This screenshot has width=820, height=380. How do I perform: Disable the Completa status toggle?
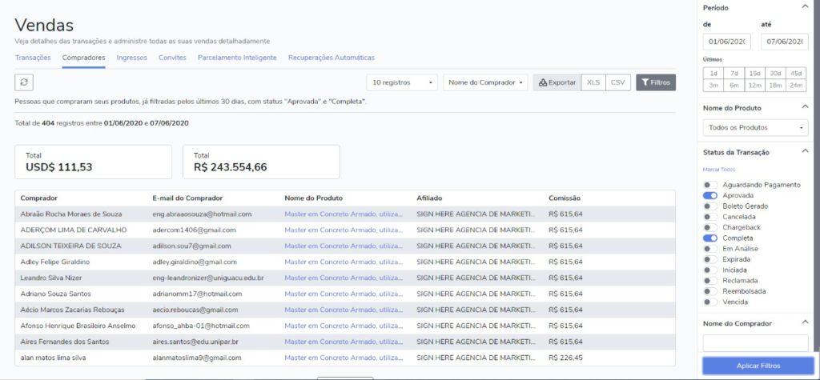[x=709, y=238]
